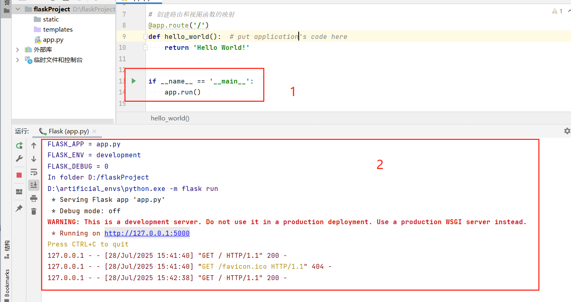Select the flaskProject root in project tree
The width and height of the screenshot is (571, 302).
click(x=64, y=9)
